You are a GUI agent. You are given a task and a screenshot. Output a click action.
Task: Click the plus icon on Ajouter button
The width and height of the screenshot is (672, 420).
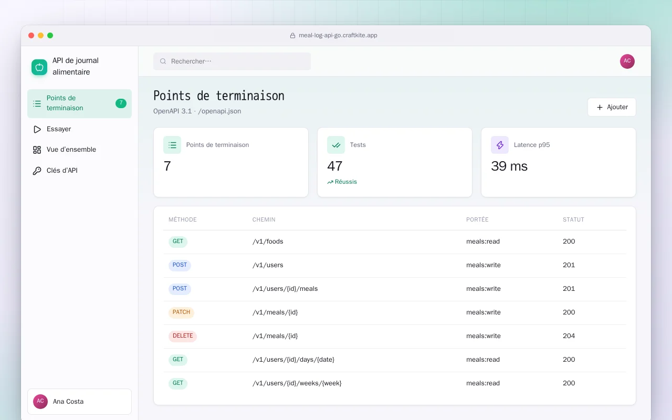[600, 107]
